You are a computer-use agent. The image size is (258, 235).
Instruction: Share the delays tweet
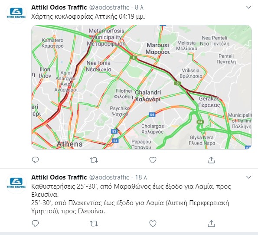pyautogui.click(x=211, y=223)
